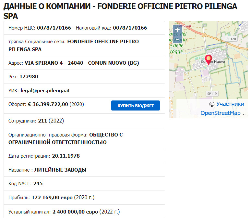Click profit value 172 169,00 евро
The width and height of the screenshot is (251, 221).
(x=52, y=197)
